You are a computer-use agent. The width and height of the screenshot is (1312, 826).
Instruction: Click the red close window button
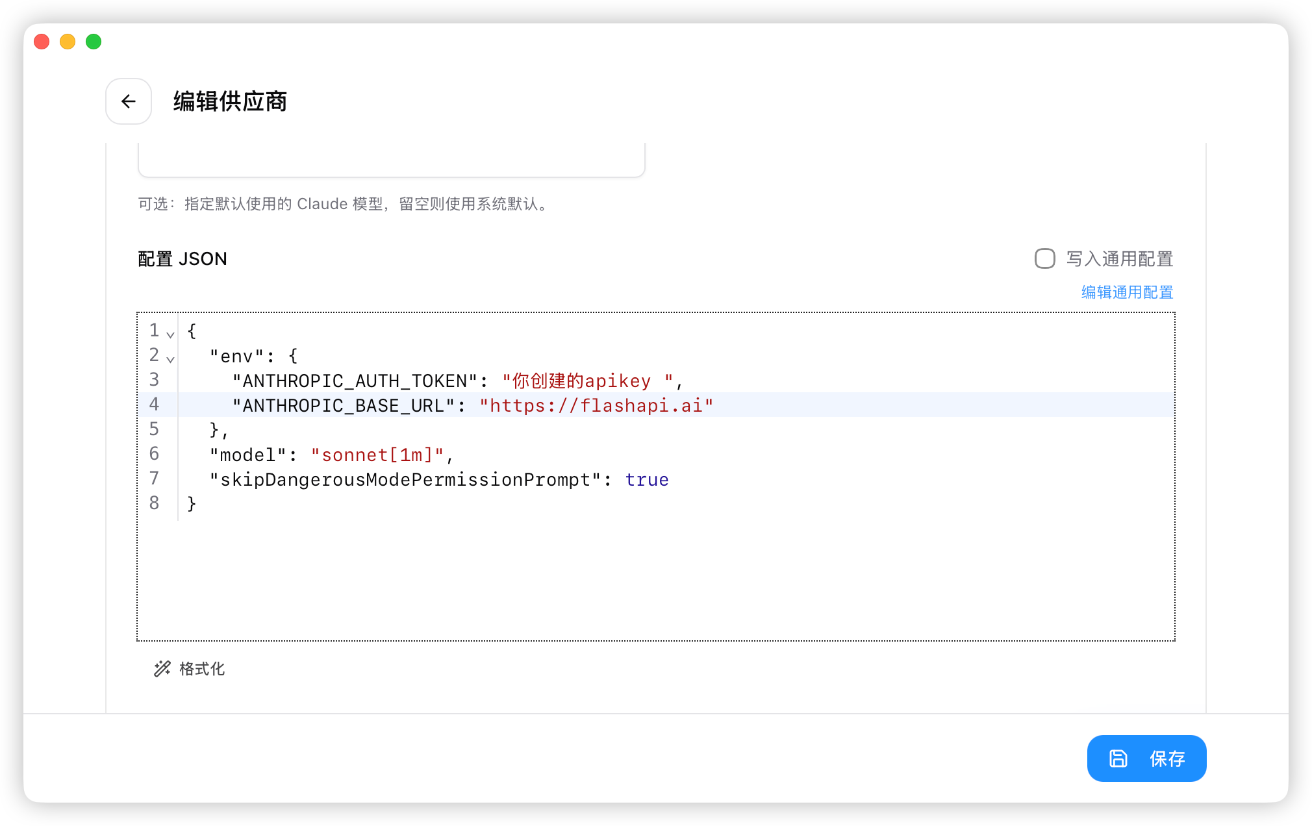(x=42, y=42)
